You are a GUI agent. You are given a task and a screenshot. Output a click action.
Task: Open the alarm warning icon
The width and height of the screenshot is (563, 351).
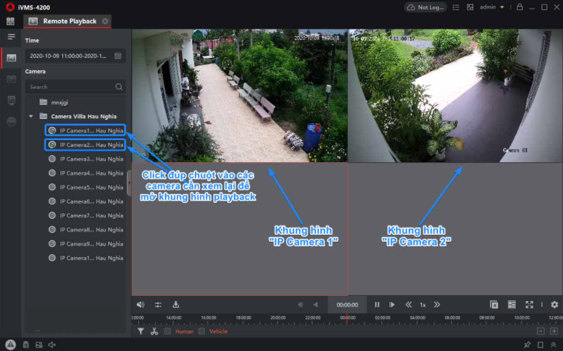pyautogui.click(x=11, y=344)
